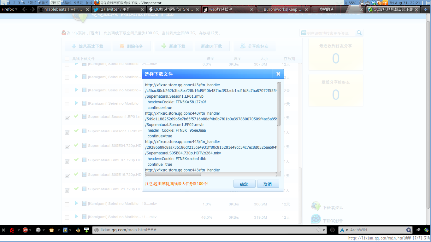
Task: Cancel the dialog with the 取消 button
Action: 268,184
